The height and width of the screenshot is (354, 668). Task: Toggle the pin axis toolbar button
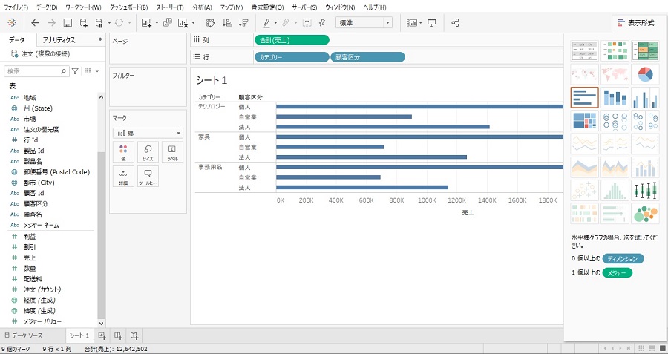point(322,23)
